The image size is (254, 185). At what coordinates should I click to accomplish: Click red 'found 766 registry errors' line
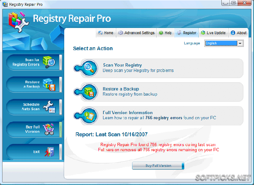point(158,145)
